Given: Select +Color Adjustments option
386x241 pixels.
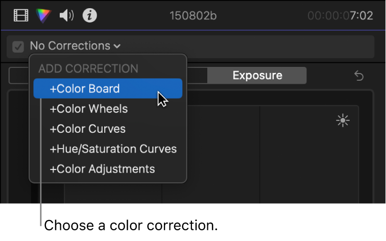Looking at the screenshot, I should coord(102,169).
